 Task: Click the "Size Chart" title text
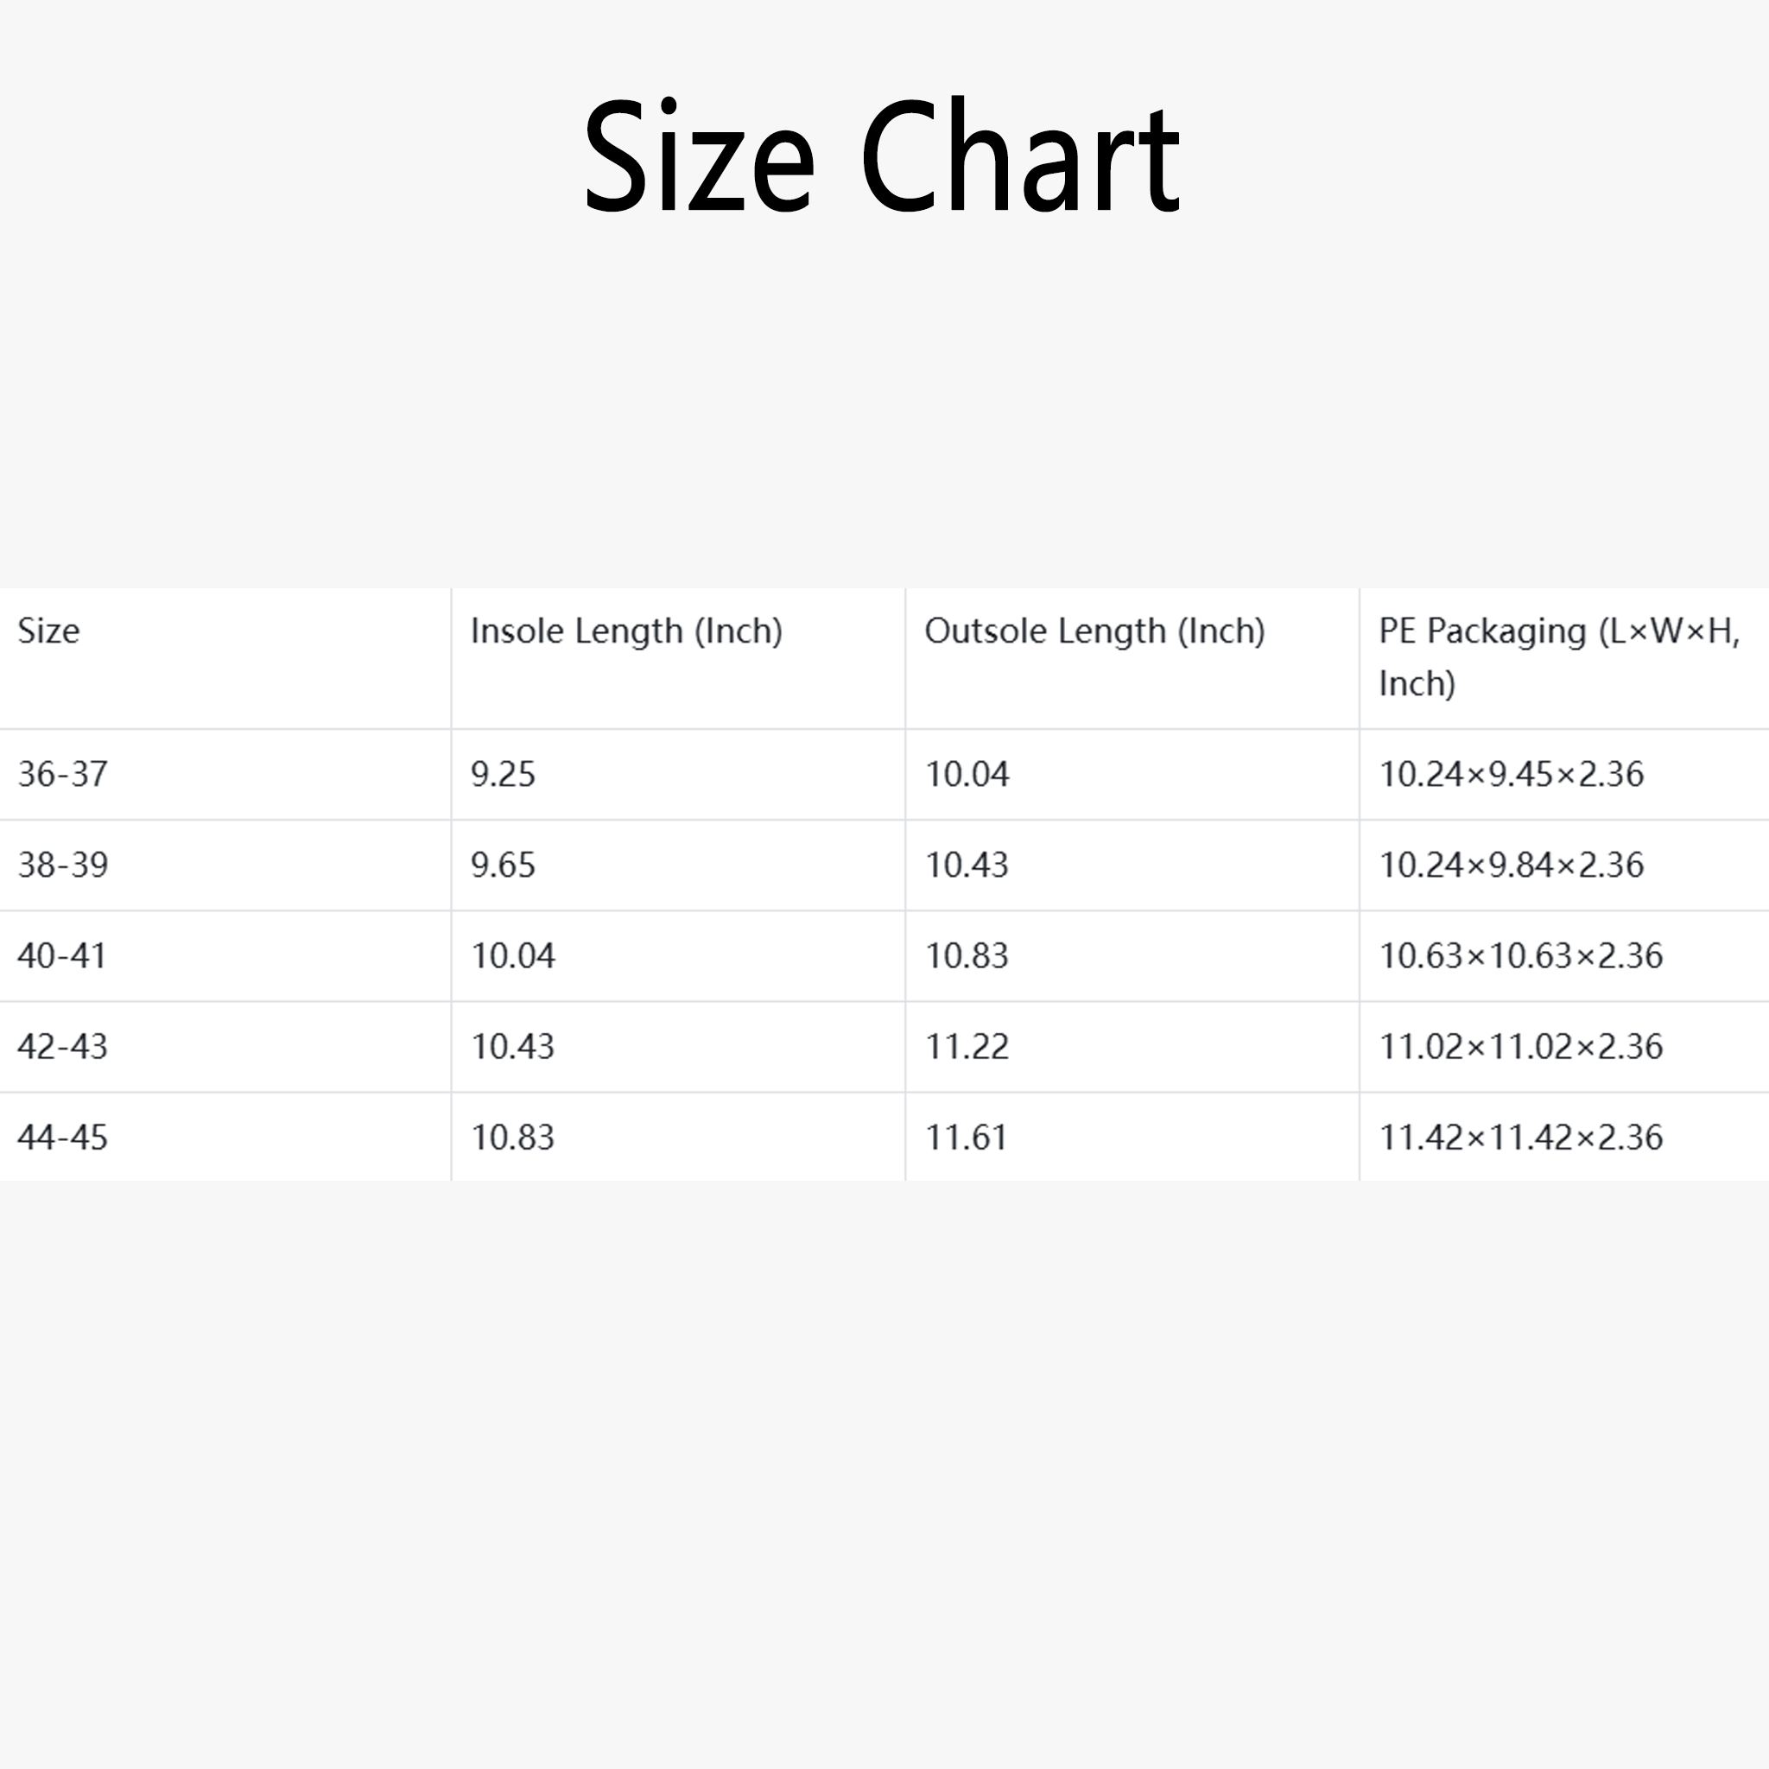(881, 156)
